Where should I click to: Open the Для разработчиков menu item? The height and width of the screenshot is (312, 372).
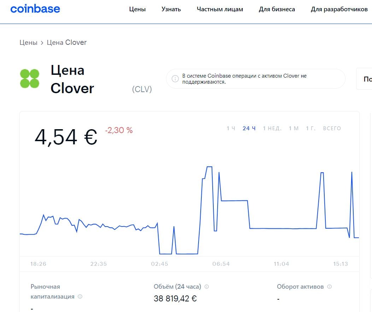[339, 9]
